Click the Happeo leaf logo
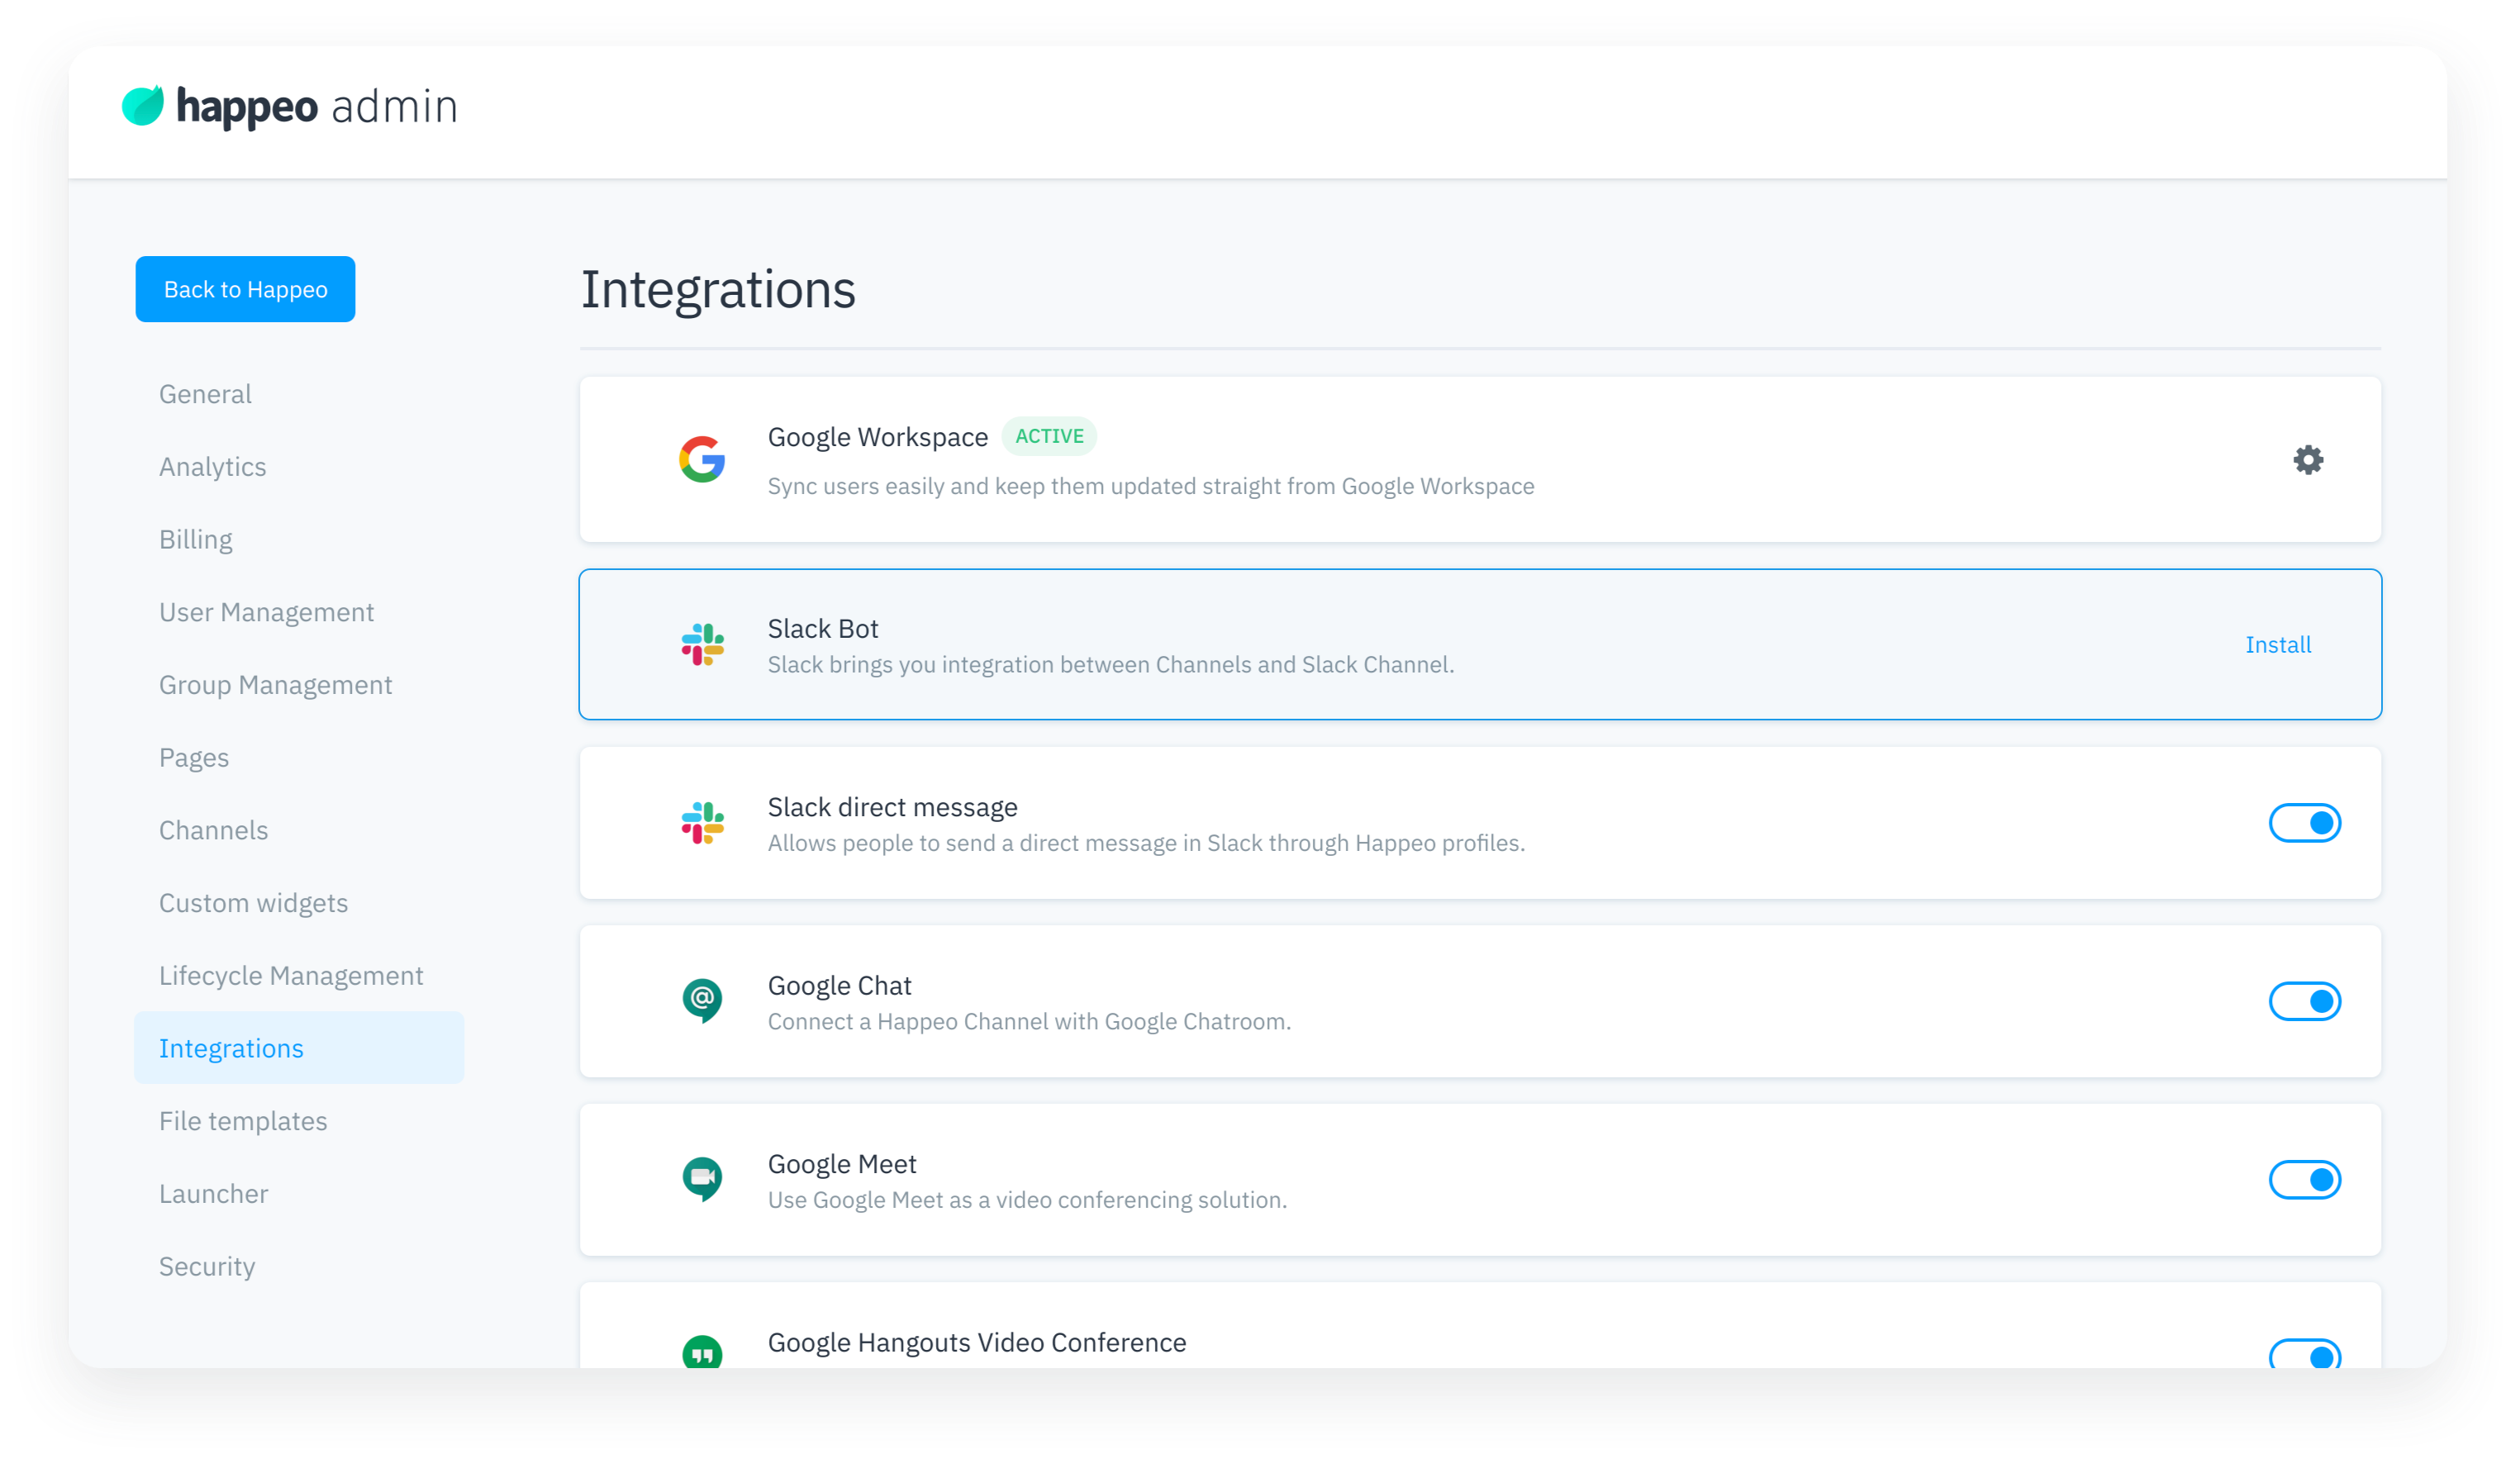 pyautogui.click(x=143, y=106)
